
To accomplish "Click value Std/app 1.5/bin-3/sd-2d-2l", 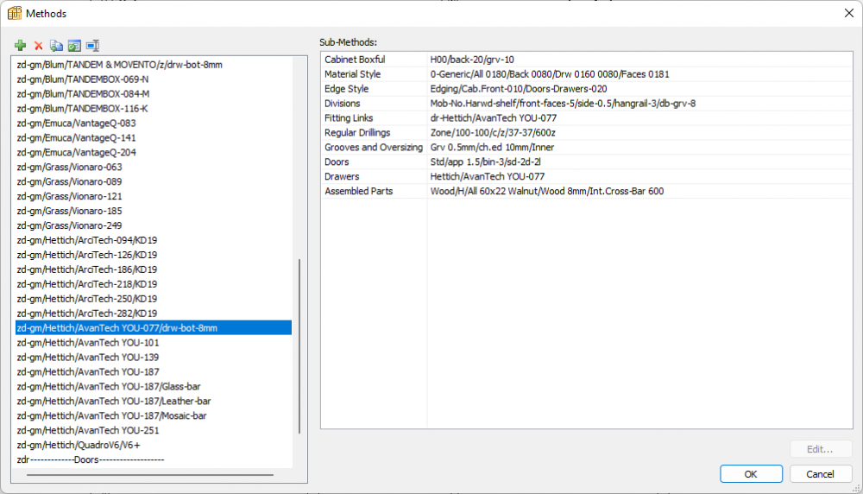I will (x=485, y=161).
